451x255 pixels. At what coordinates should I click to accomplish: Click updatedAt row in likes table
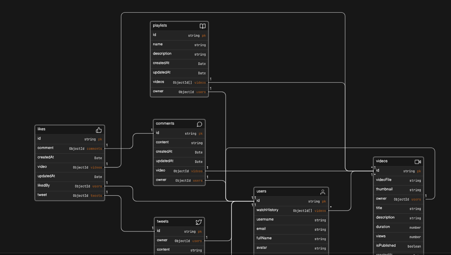point(70,177)
